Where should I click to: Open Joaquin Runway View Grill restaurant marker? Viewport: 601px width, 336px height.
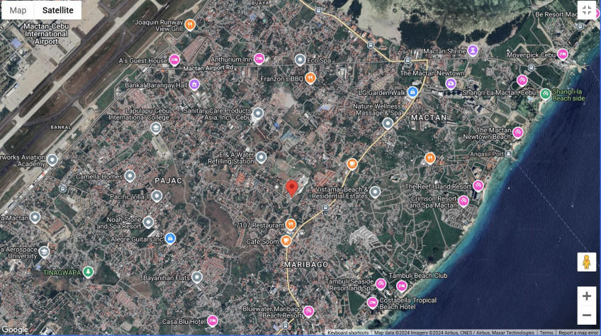[x=190, y=25]
